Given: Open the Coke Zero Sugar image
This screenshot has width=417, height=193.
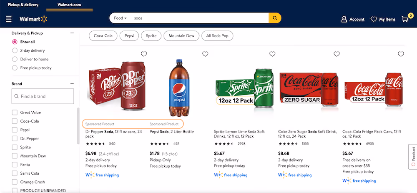Looking at the screenshot, I should [309, 89].
